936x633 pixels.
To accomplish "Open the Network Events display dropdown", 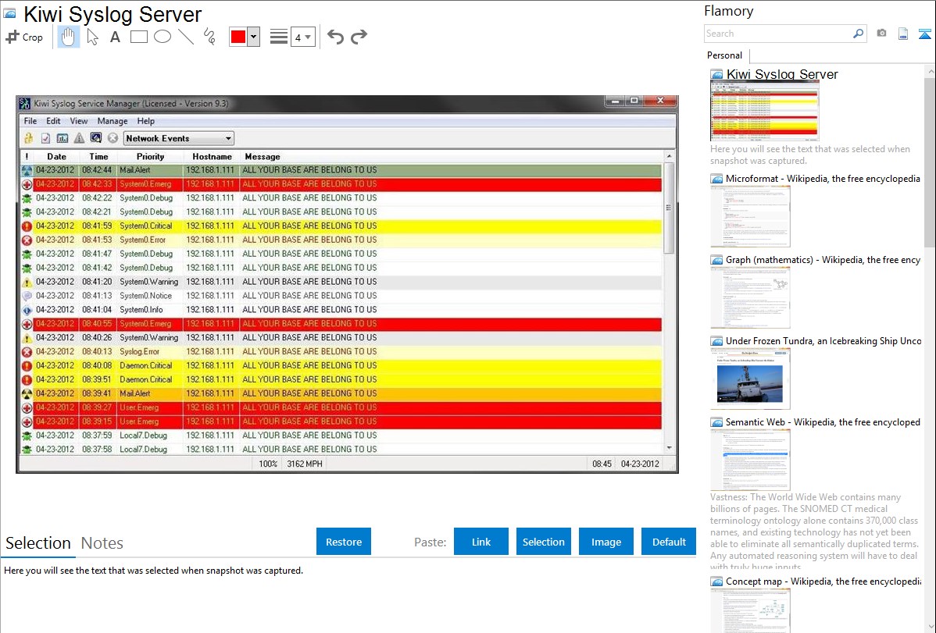I will tap(178, 138).
